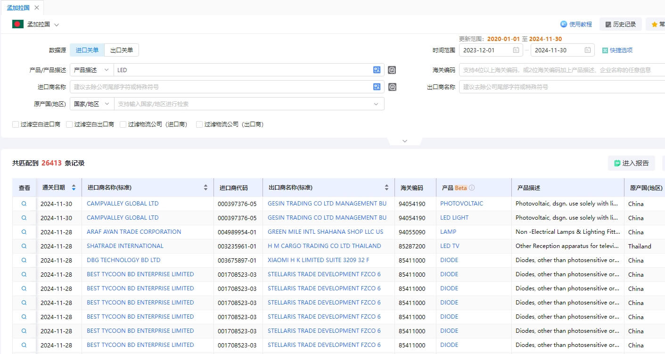Click the LED product description input field
The width and height of the screenshot is (665, 354).
click(243, 70)
